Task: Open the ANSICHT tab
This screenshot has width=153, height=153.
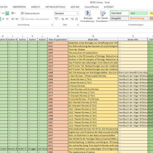Action: pos(36,7)
